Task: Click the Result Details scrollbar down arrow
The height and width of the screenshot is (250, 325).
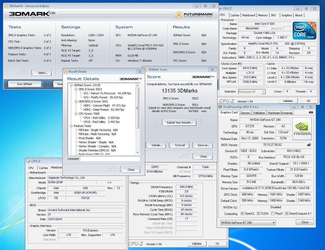Action: point(138,152)
